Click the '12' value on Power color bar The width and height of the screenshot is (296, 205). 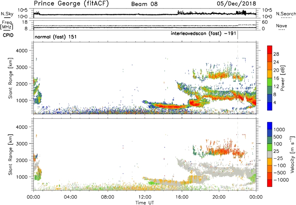pyautogui.click(x=276, y=87)
